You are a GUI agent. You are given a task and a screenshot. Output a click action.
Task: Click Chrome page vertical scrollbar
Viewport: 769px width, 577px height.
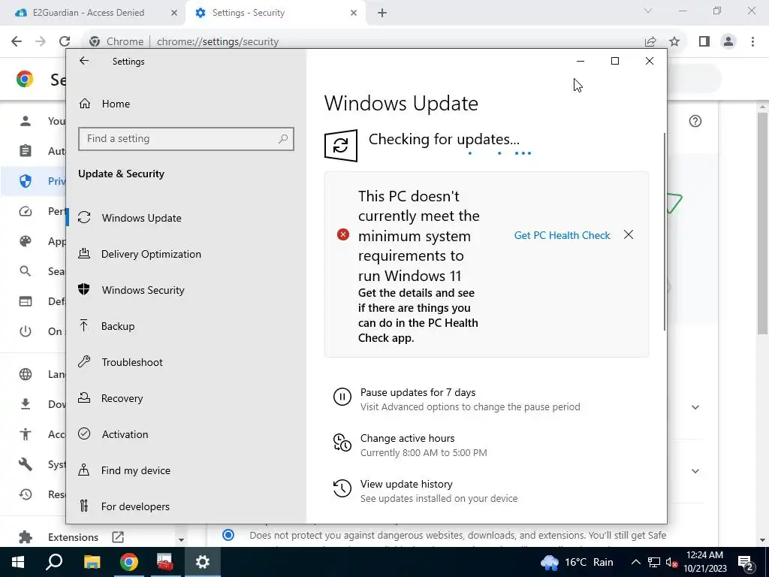(762, 223)
